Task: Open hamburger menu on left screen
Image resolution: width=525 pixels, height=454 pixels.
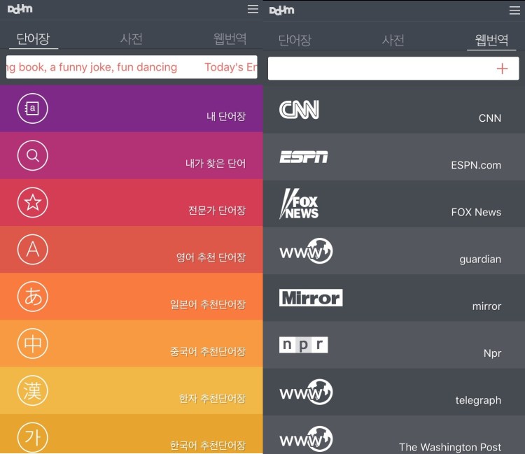Action: click(253, 9)
